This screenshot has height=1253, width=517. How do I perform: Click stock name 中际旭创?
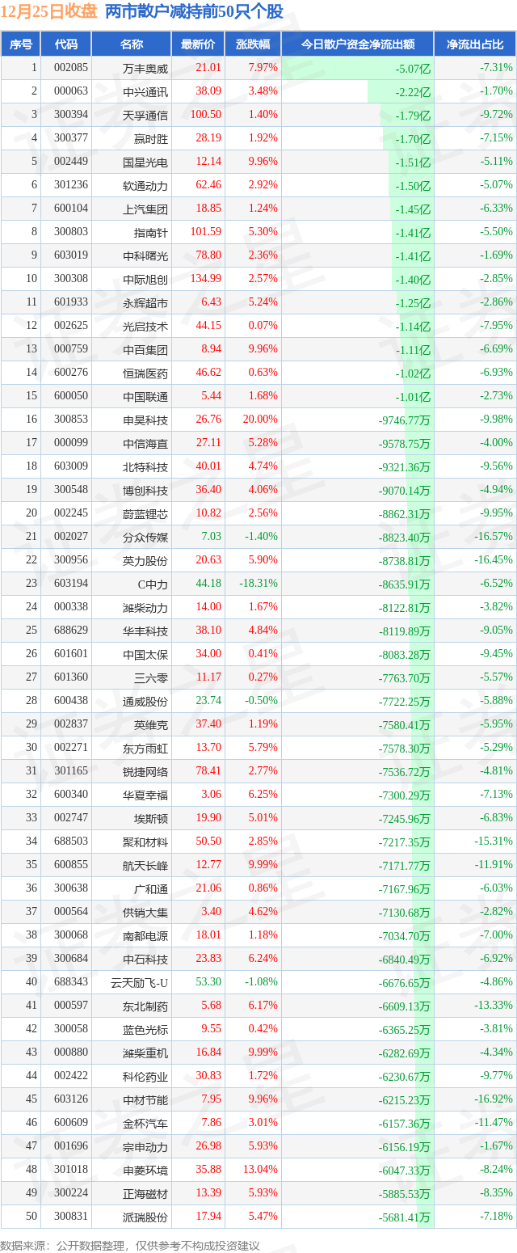tap(145, 279)
